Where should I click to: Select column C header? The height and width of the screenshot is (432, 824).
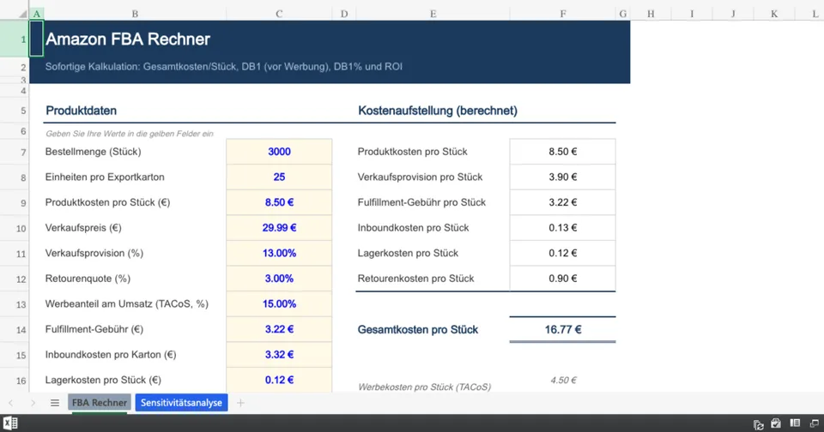(x=279, y=14)
